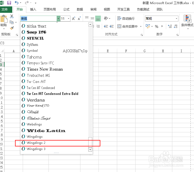This screenshot has height=172, width=194.
Task: Click the comma style icon
Action: 162,26
